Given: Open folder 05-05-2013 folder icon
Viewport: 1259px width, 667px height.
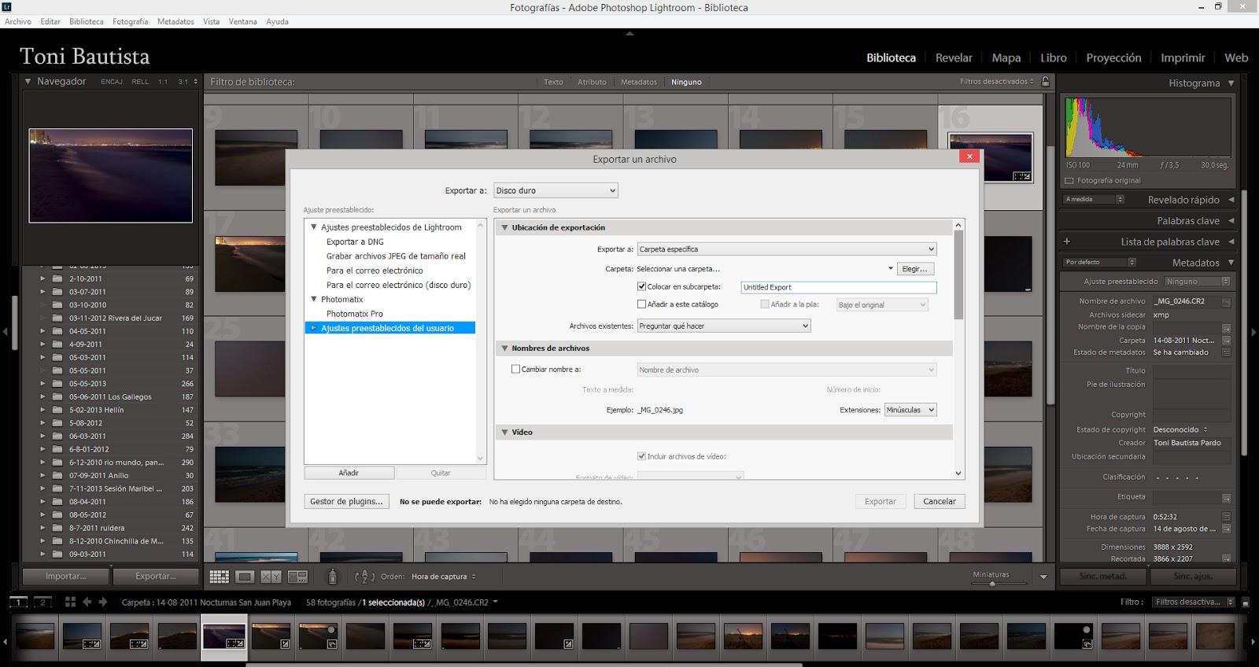Looking at the screenshot, I should coord(57,384).
